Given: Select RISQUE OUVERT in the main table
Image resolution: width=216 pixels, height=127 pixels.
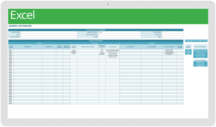Looking at the screenshot, I should pos(169,50).
